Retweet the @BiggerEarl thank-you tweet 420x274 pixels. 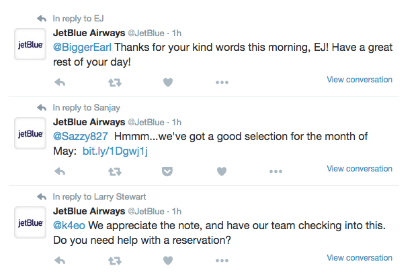click(114, 82)
